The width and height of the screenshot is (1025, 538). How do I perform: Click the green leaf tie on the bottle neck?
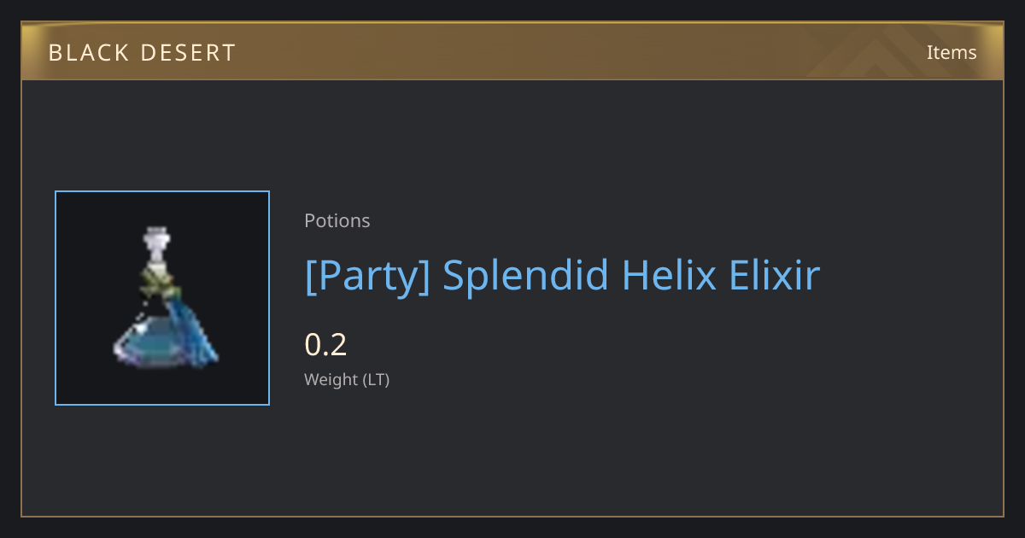(156, 278)
